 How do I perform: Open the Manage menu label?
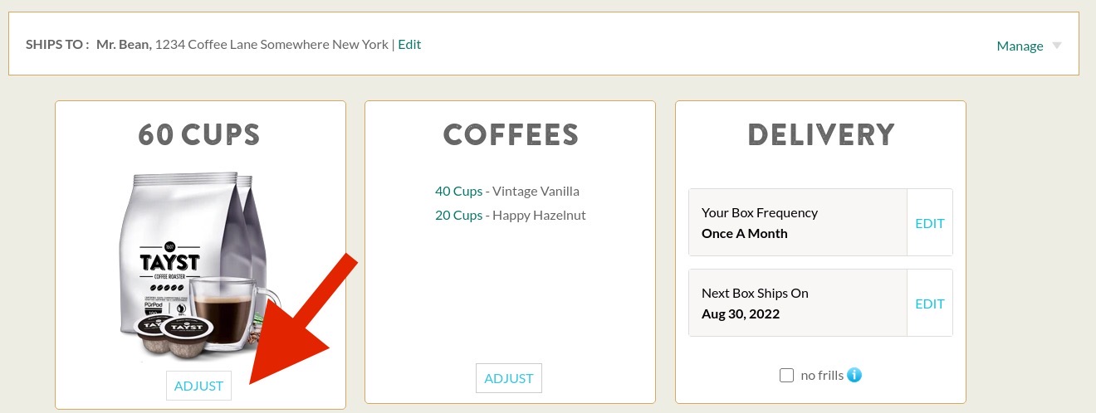pos(1020,46)
